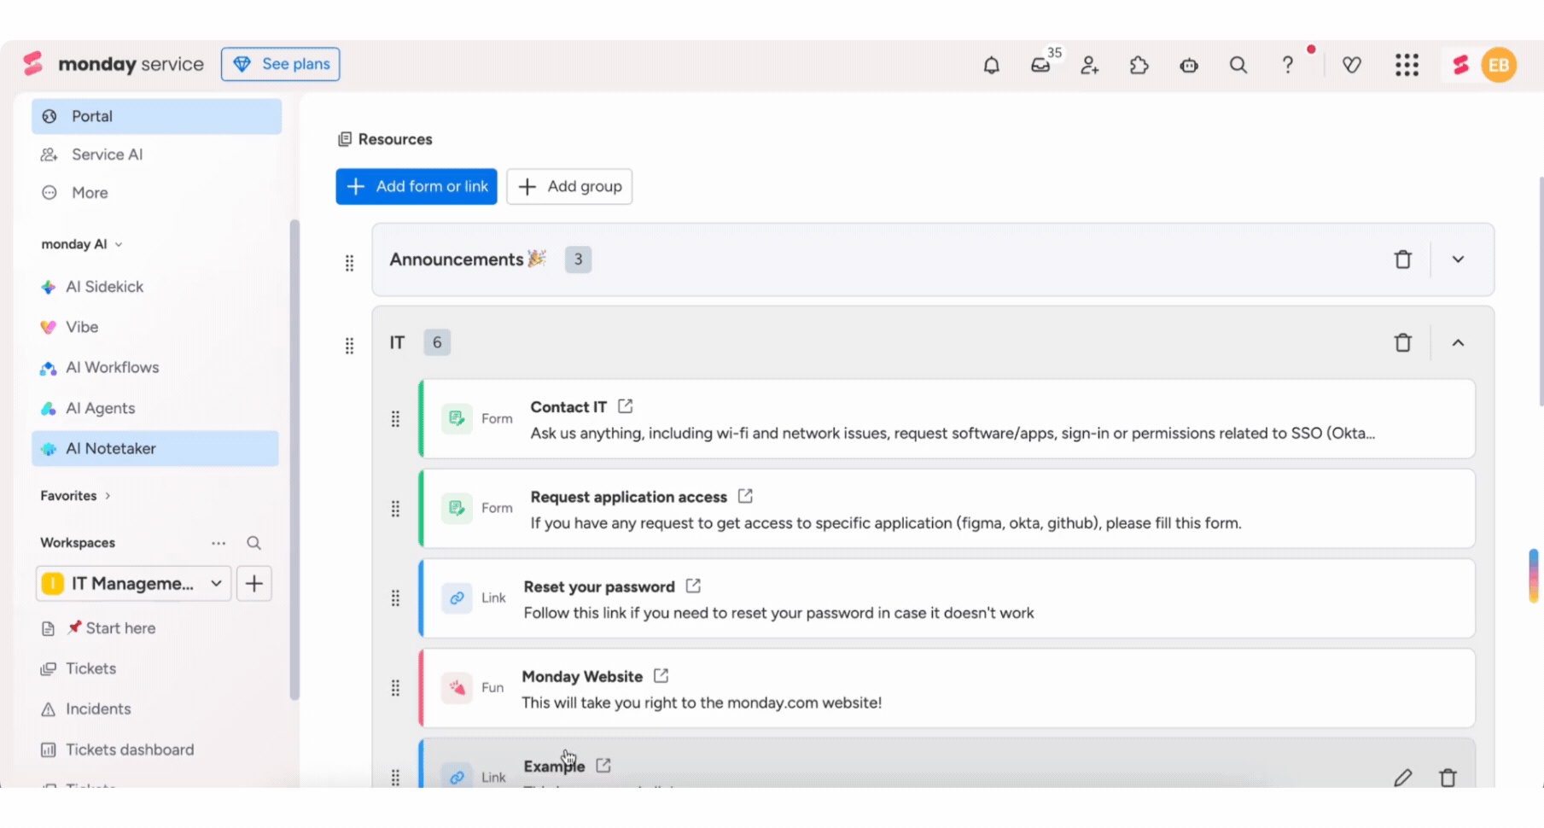Open the help question mark
1544x828 pixels.
pos(1288,65)
